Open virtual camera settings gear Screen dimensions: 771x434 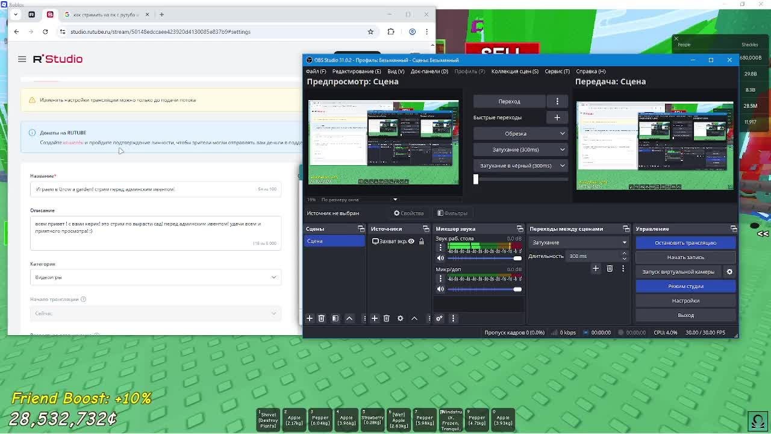(x=729, y=272)
